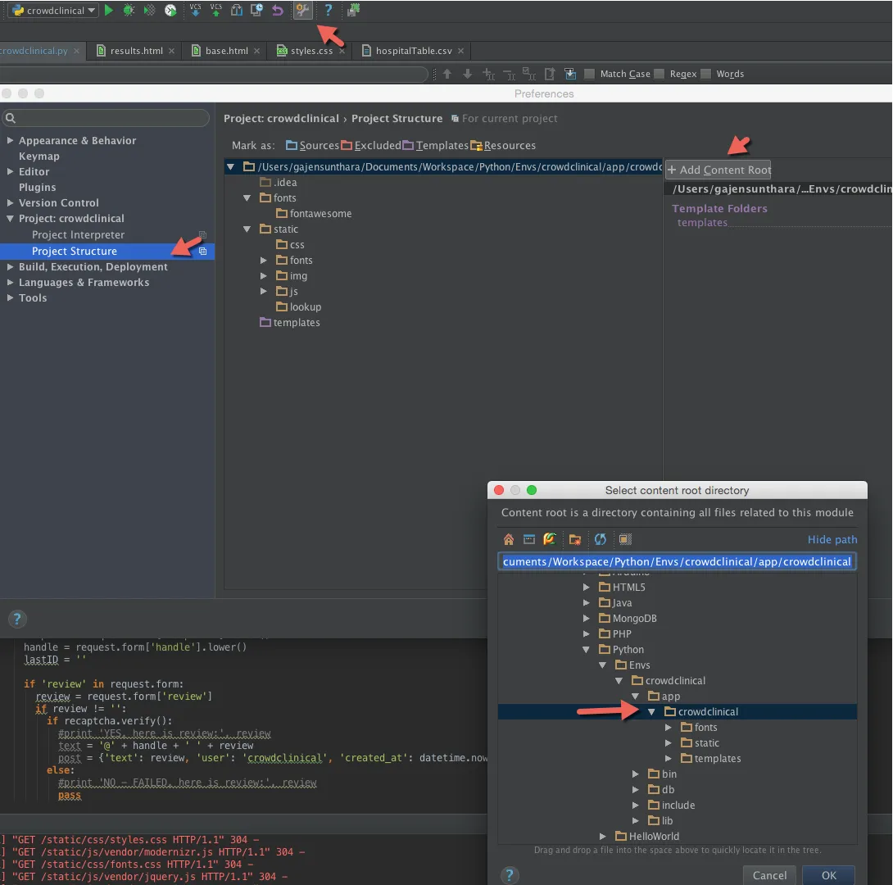Click the content root path input field
The height and width of the screenshot is (885, 893).
pos(677,561)
